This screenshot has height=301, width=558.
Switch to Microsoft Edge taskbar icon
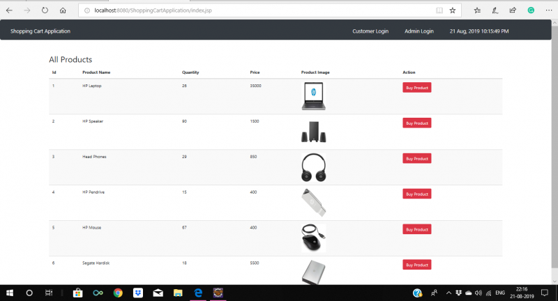(x=198, y=293)
